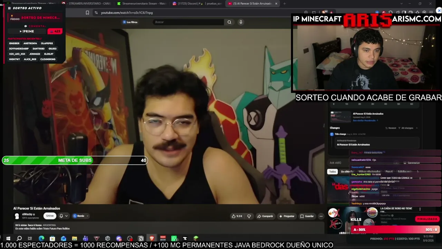Open Task View on the taskbar
Screen dimensions: 442x249
tap(30, 238)
